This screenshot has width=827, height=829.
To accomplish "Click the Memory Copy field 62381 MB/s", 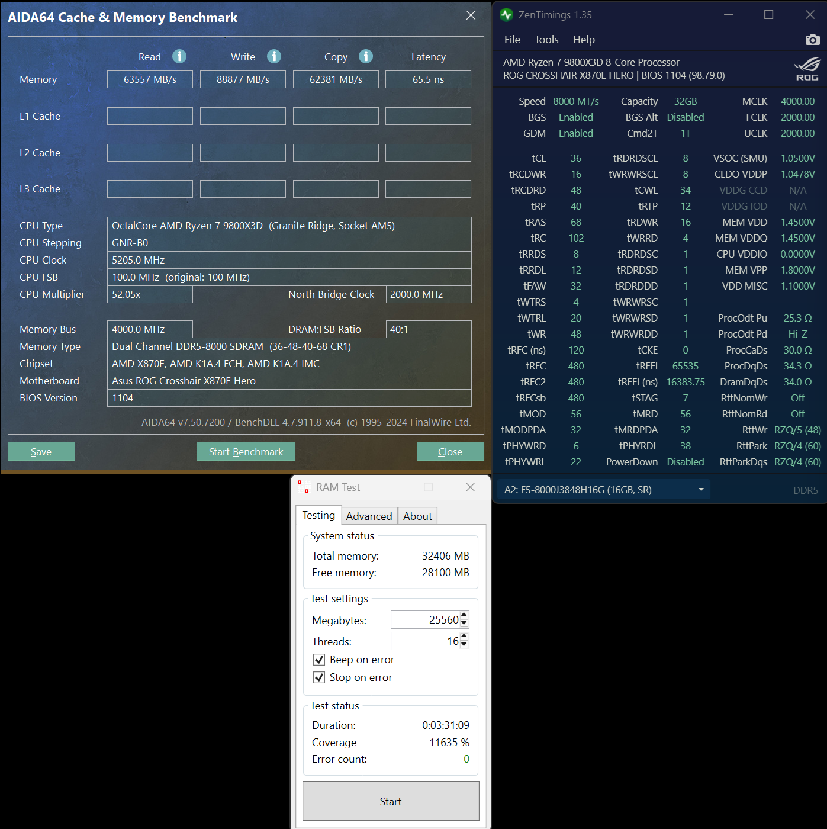I will [336, 79].
